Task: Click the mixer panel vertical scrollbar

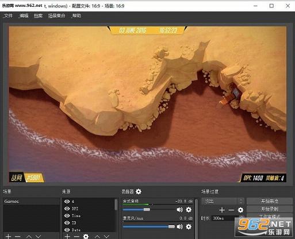Action: [196, 218]
